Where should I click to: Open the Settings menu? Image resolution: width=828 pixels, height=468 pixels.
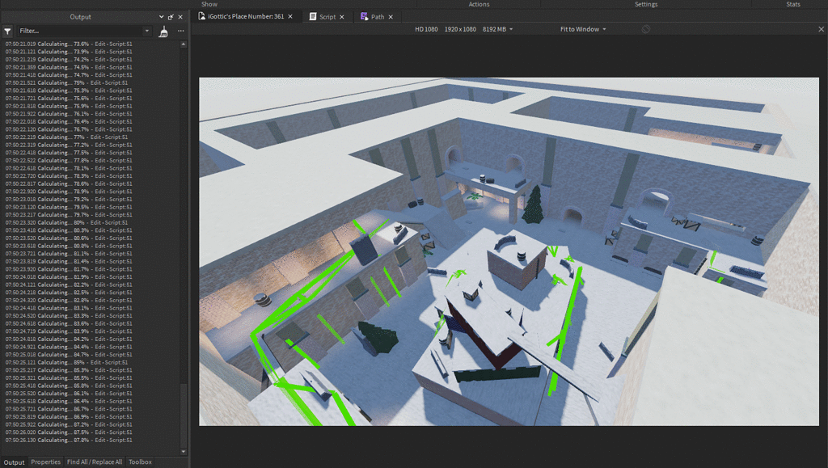tap(646, 4)
